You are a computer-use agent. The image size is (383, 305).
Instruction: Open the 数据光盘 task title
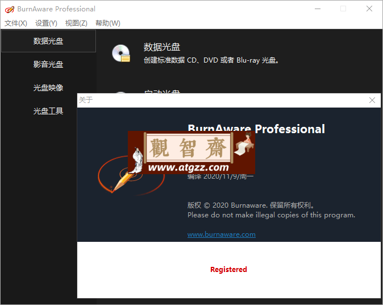pyautogui.click(x=162, y=47)
